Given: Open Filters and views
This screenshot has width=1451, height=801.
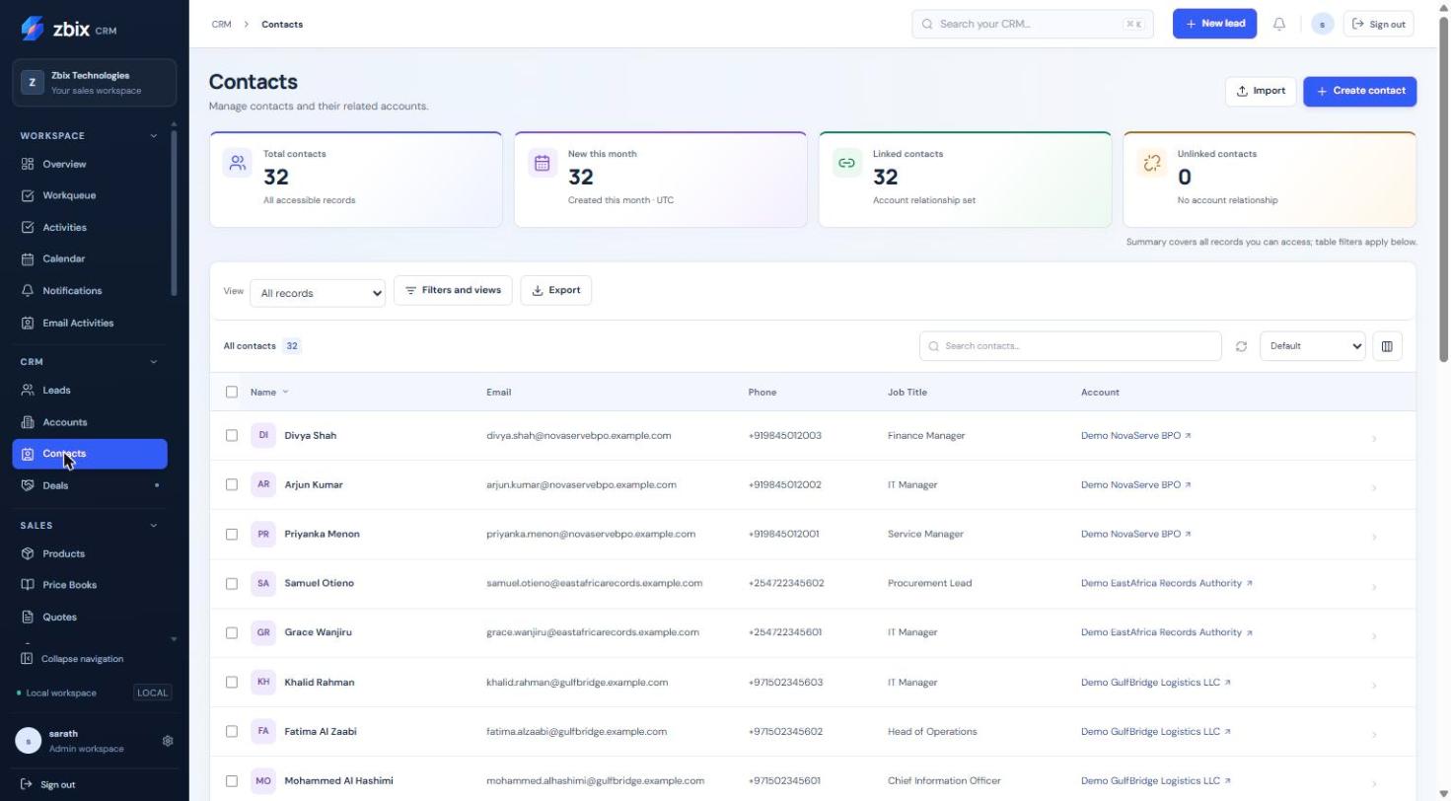Looking at the screenshot, I should click(x=453, y=290).
